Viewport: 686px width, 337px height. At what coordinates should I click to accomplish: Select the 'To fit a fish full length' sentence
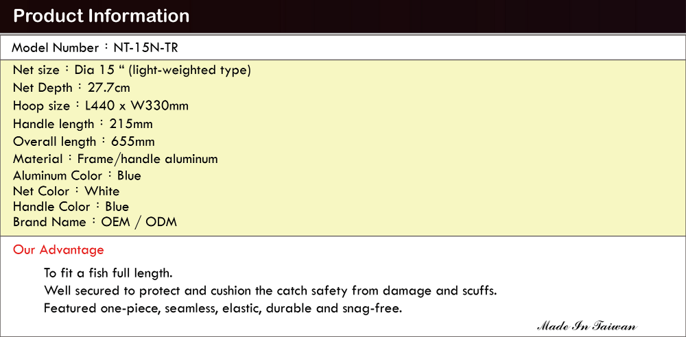click(x=108, y=273)
